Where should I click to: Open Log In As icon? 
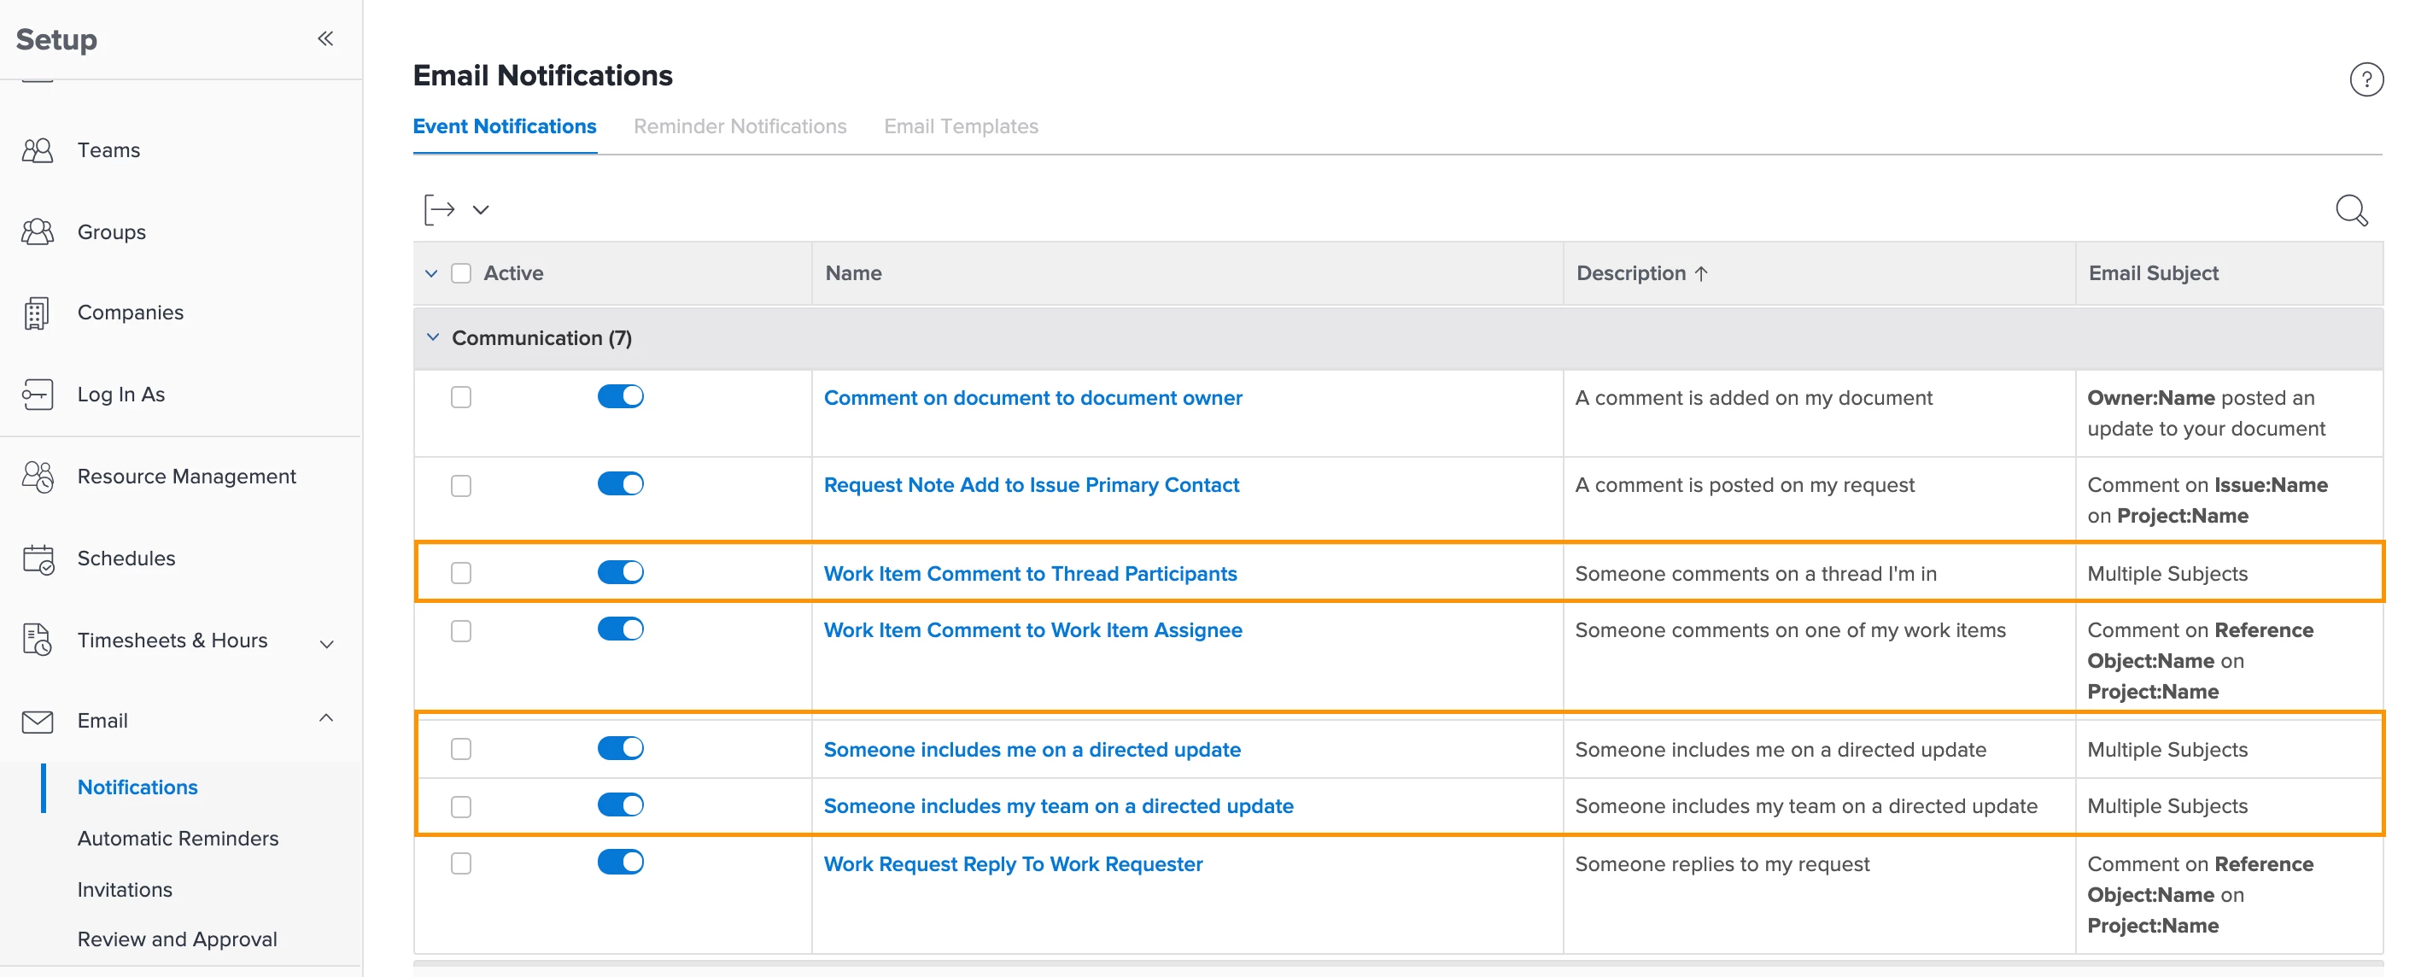37,395
